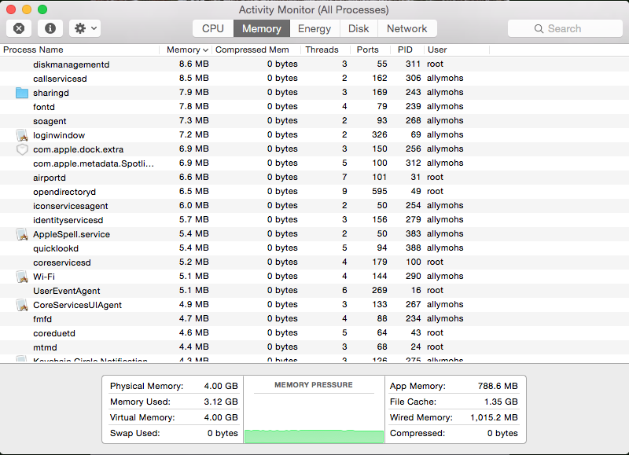The image size is (629, 455).
Task: Click the Wi-Fi process icon
Action: pos(22,277)
